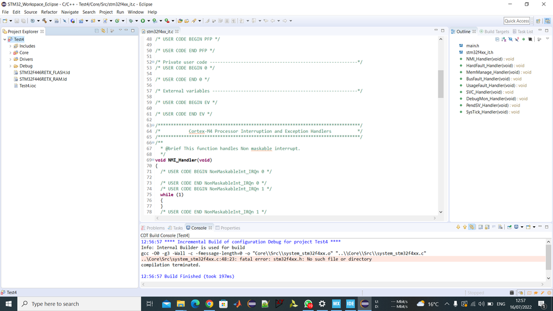Click the console horizontal scrollbar

[x=343, y=284]
